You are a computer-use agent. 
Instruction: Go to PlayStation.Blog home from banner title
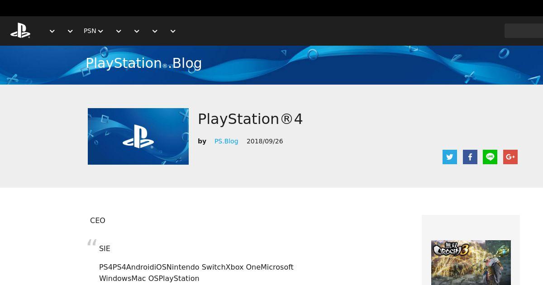(x=144, y=63)
